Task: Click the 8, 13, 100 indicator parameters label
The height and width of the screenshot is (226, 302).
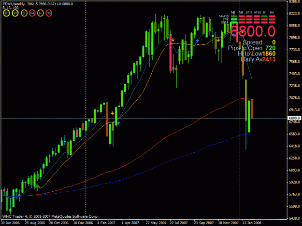Action: pyautogui.click(x=11, y=8)
